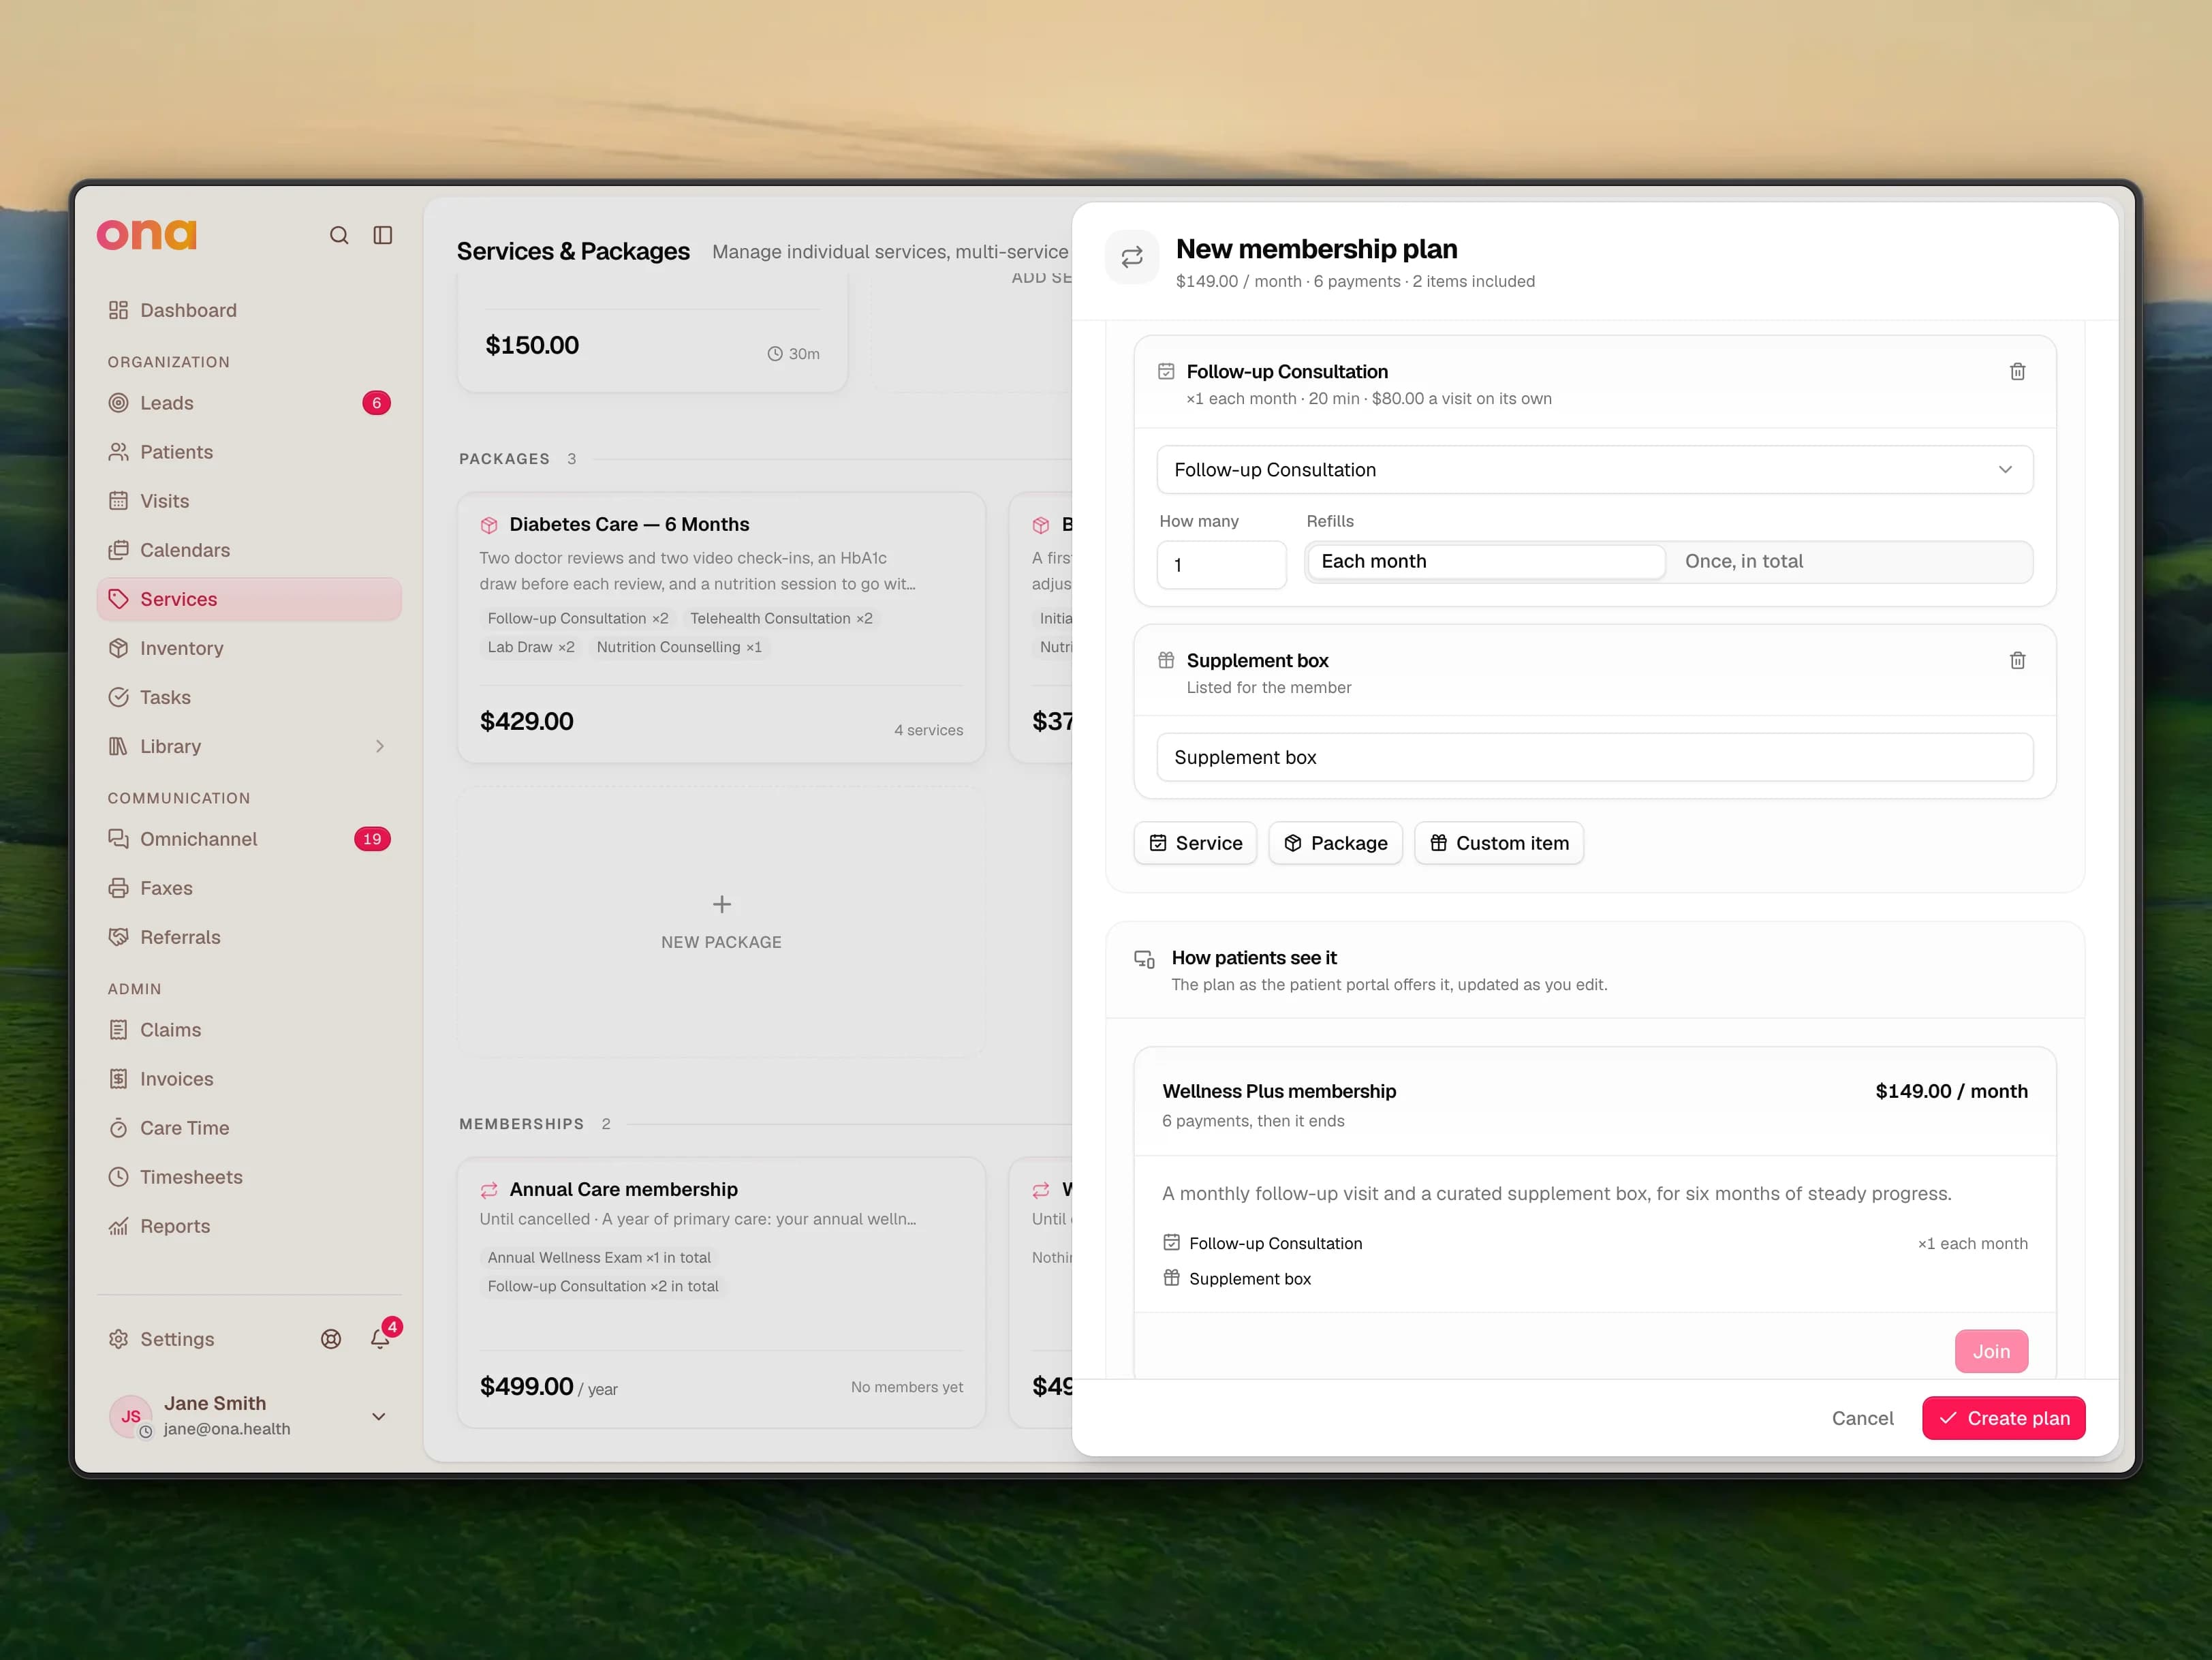The image size is (2212, 1660).
Task: Click the Wellness Plus membership preview title
Action: [1279, 1091]
